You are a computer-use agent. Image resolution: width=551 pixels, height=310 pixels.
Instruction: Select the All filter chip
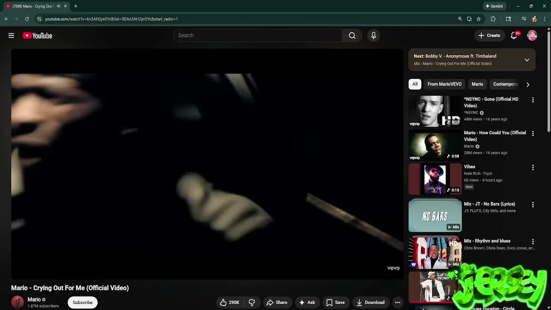pyautogui.click(x=415, y=84)
